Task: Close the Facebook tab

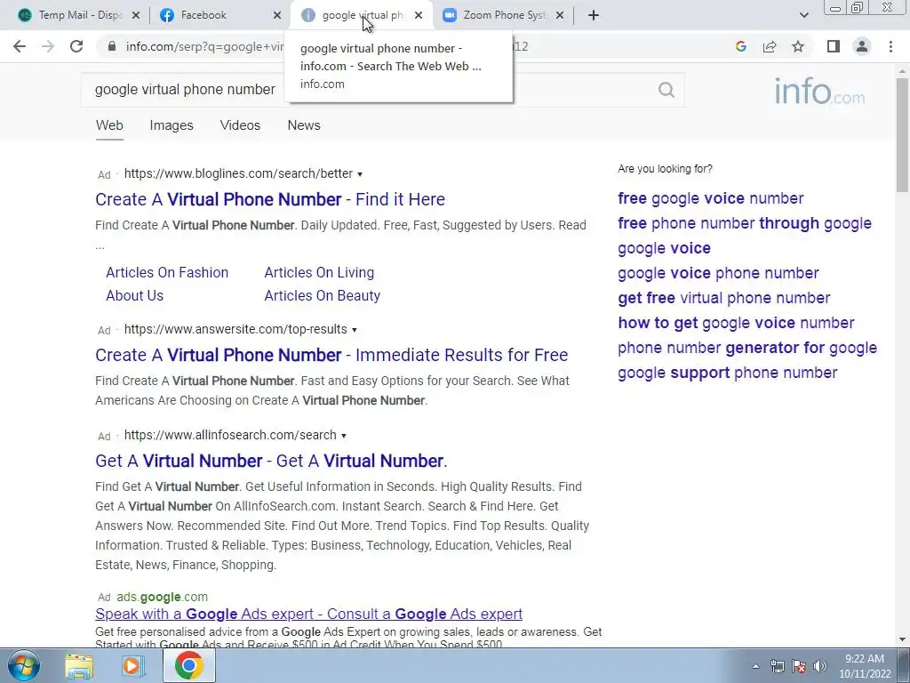Action: [x=277, y=15]
